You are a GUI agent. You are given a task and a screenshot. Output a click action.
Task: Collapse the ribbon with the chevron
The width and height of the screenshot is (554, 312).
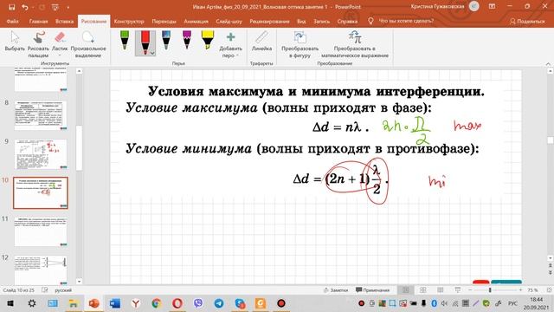tap(548, 63)
